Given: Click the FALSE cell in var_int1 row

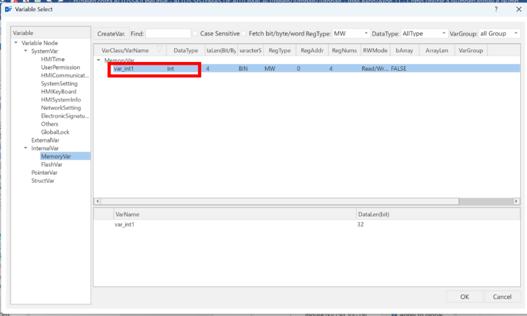Looking at the screenshot, I should click(x=399, y=68).
